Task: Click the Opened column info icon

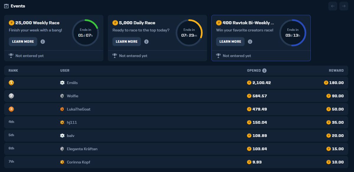Action: [x=264, y=71]
